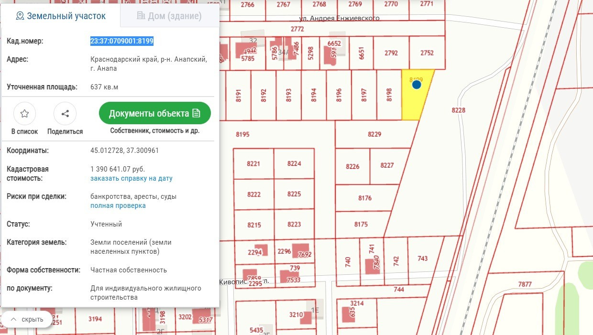Pick parcel 8196 on the map
593x335 pixels.
coord(339,95)
